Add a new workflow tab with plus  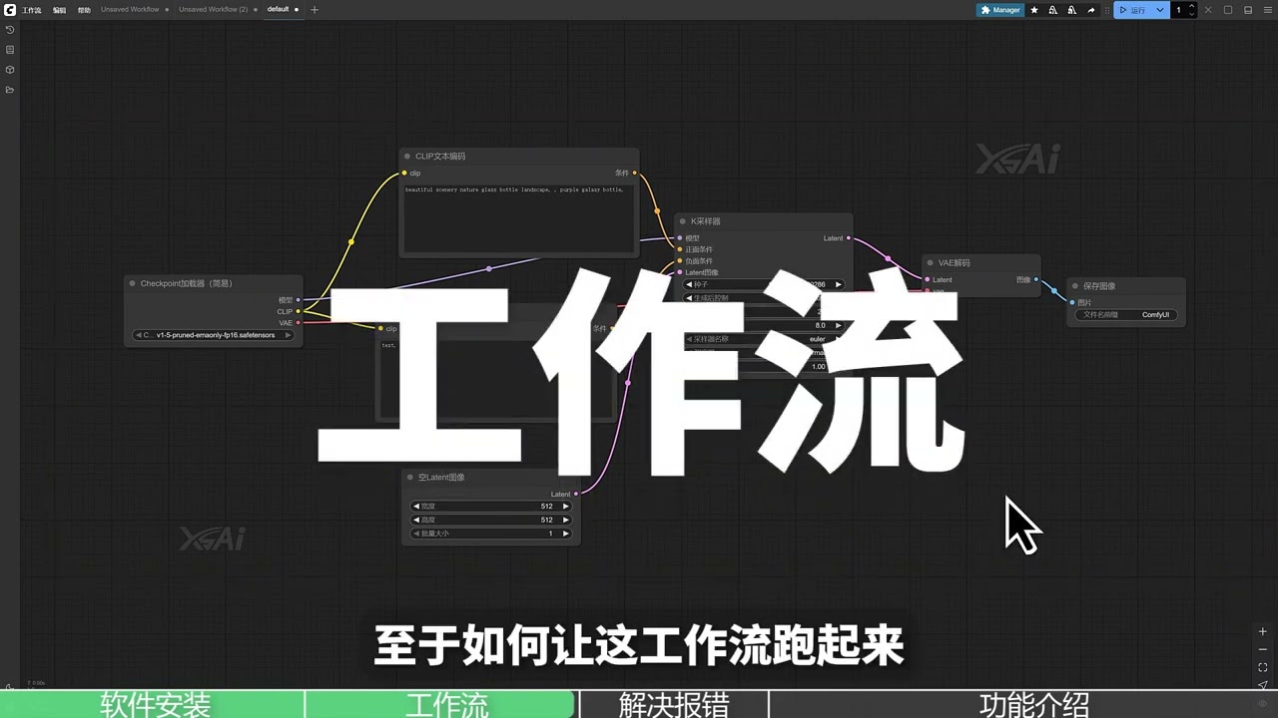pos(315,10)
